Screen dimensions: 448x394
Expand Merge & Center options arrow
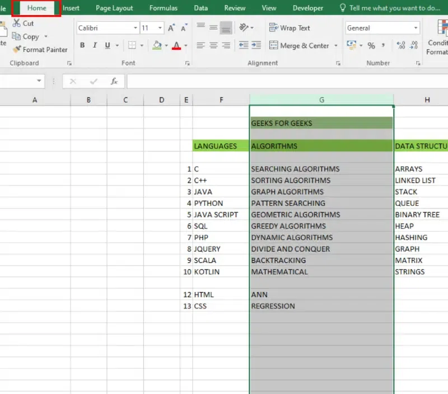(x=336, y=45)
